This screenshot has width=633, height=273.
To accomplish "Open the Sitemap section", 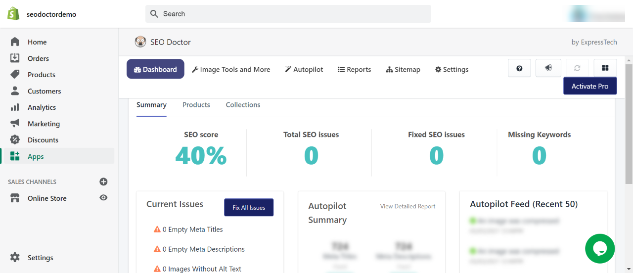I will point(403,69).
